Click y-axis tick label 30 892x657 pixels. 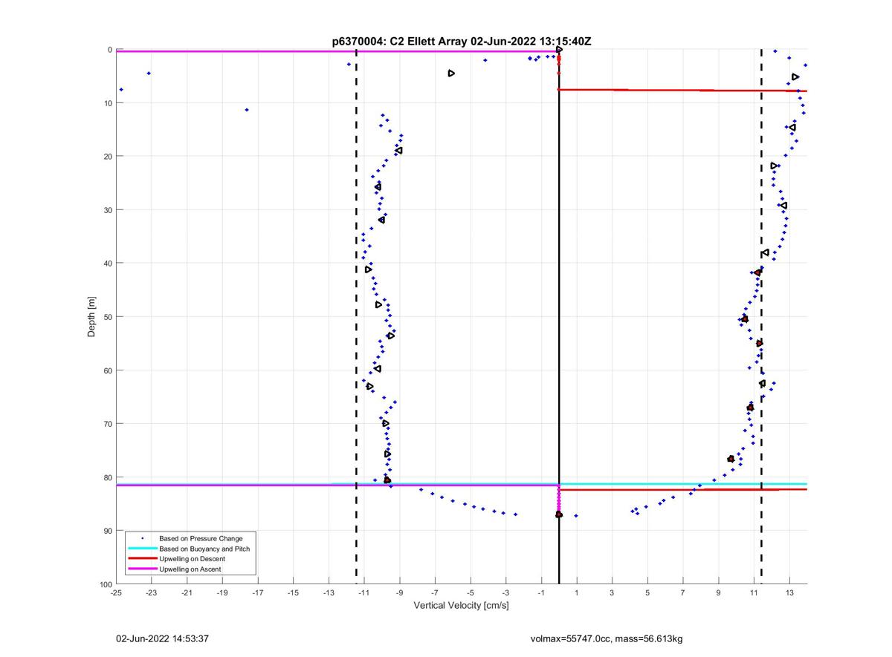click(x=108, y=210)
